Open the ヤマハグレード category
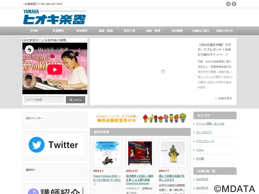This screenshot has height=194, width=259. 205,141
